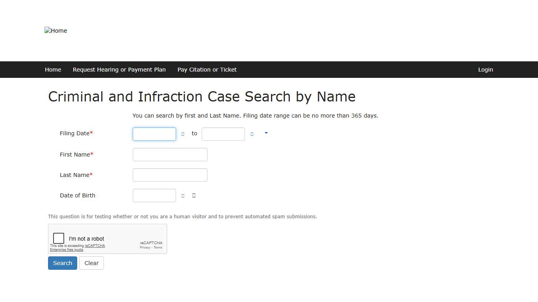This screenshot has width=538, height=302.
Task: Click the Home logo image
Action: click(x=56, y=30)
